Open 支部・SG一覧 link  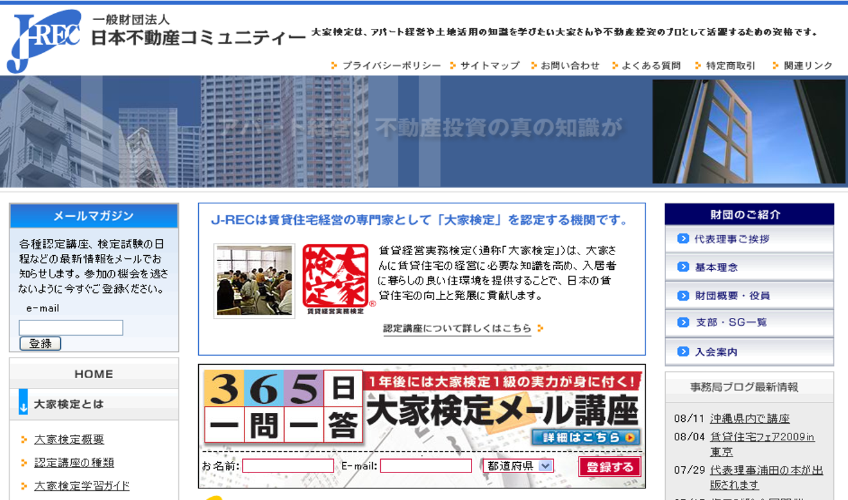coord(731,322)
